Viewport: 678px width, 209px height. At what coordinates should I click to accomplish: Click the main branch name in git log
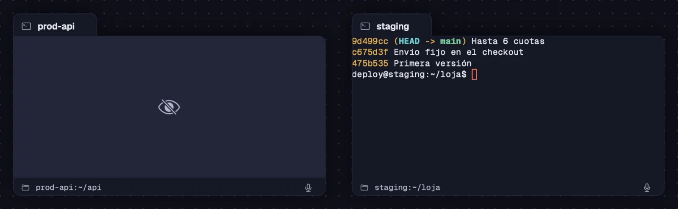[450, 41]
